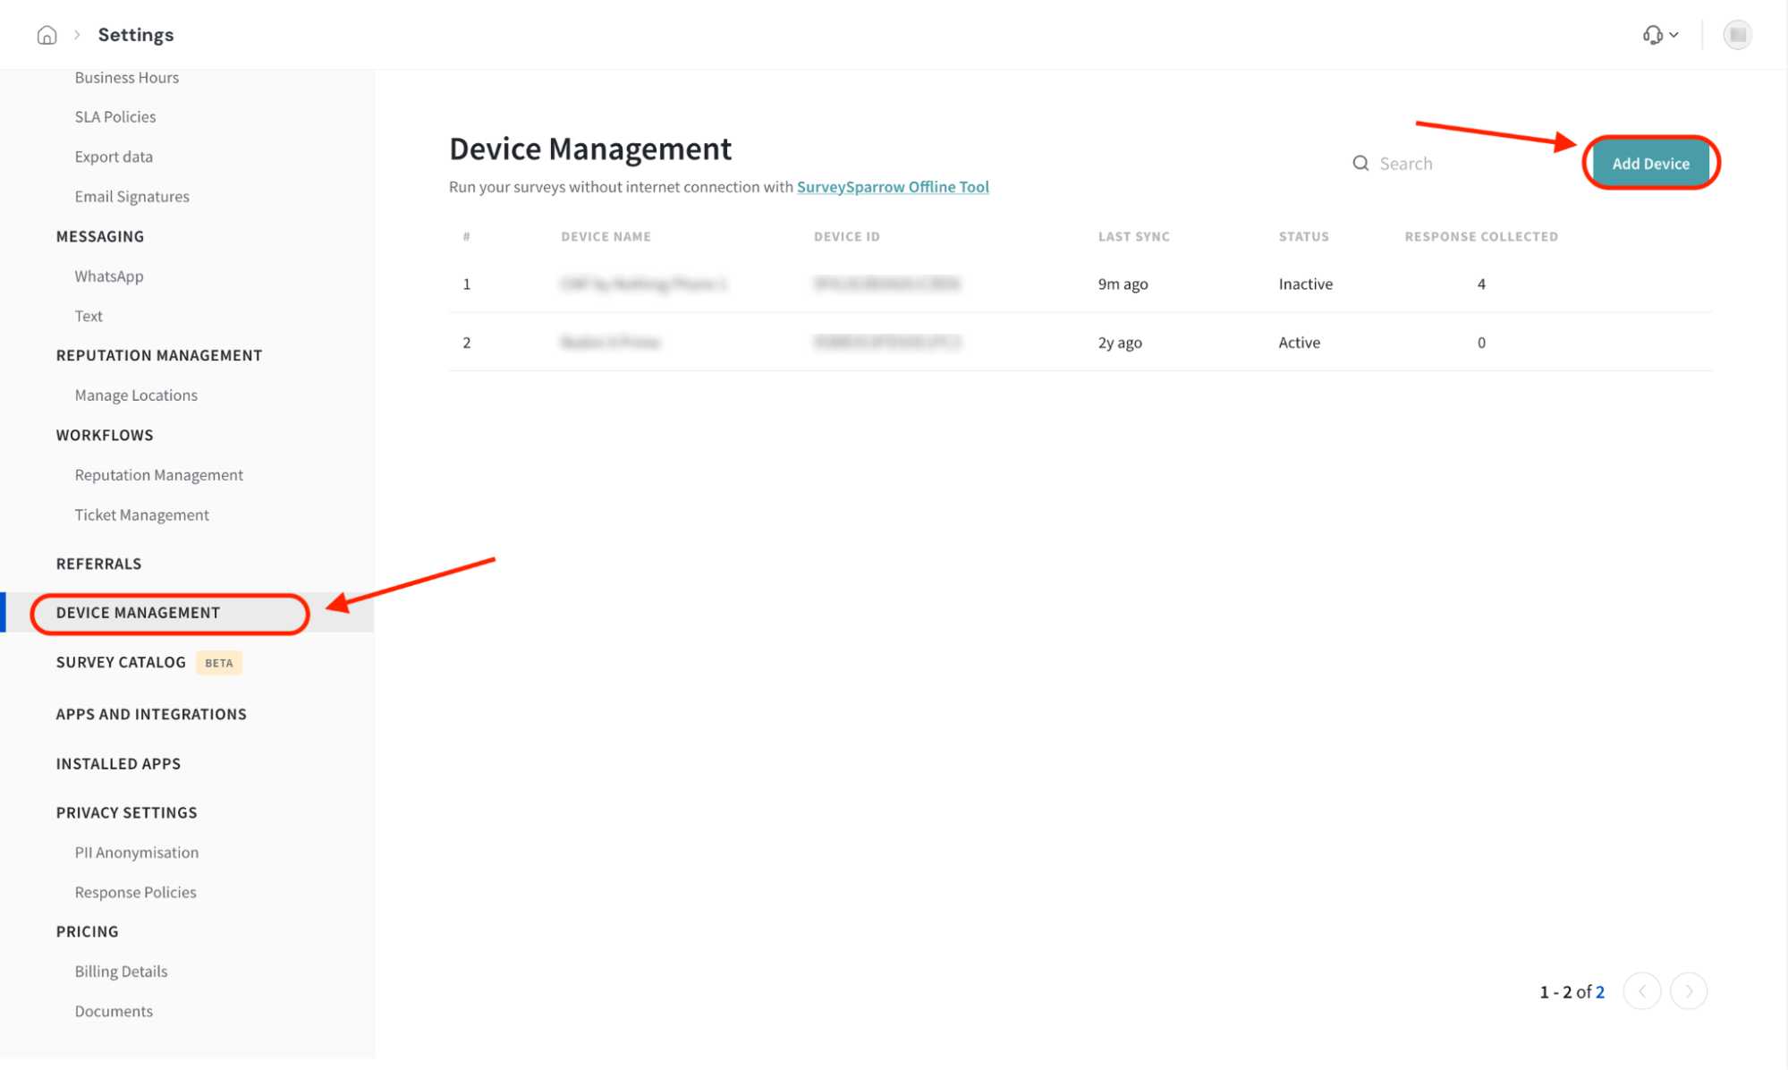
Task: Click the search magnifier icon
Action: point(1360,163)
